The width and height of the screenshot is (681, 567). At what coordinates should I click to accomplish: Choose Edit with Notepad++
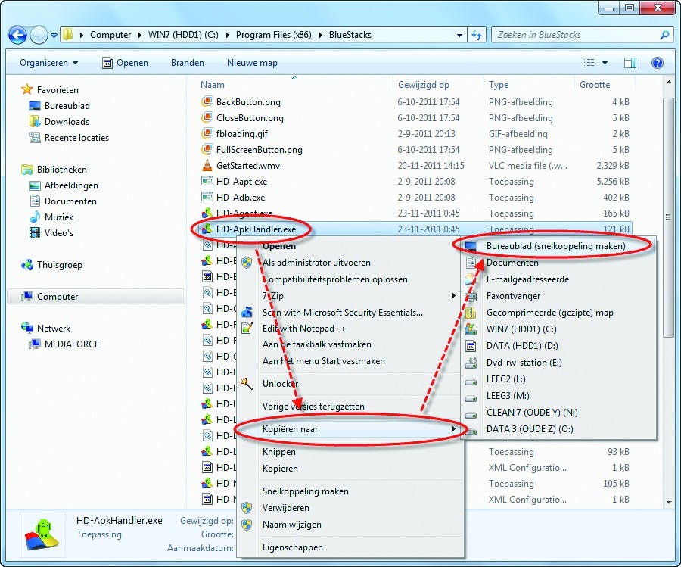304,329
